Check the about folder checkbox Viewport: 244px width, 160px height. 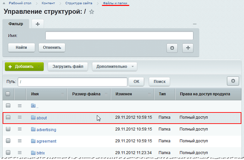click(x=8, y=117)
